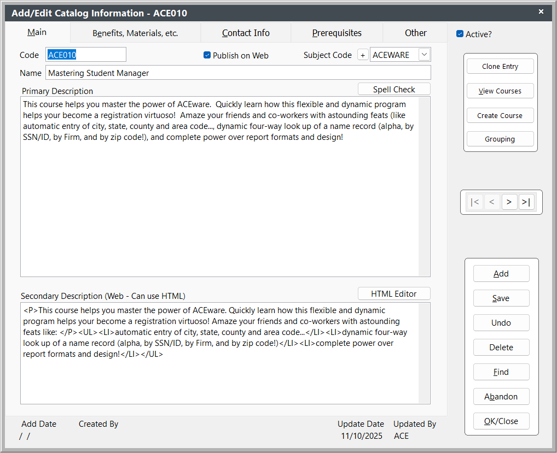Image resolution: width=557 pixels, height=453 pixels.
Task: Click View Courses button
Action: tap(500, 91)
